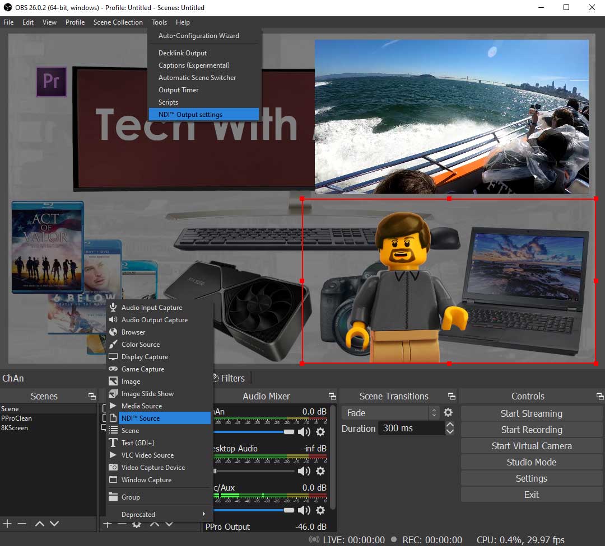The image size is (605, 546).
Task: Open Settings from the Controls dock
Action: click(x=531, y=478)
